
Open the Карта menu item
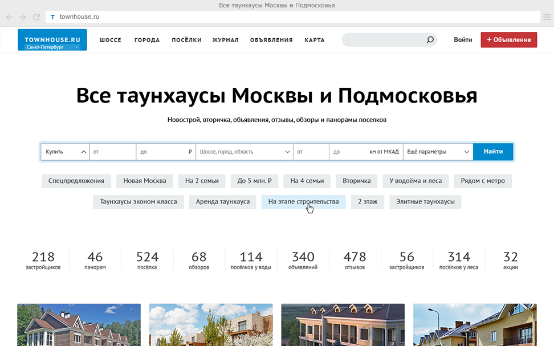click(x=314, y=40)
